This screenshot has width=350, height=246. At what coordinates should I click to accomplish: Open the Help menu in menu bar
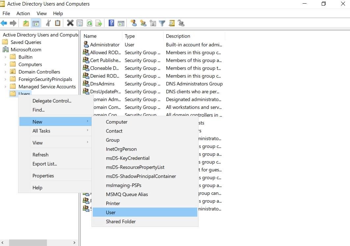pyautogui.click(x=58, y=13)
